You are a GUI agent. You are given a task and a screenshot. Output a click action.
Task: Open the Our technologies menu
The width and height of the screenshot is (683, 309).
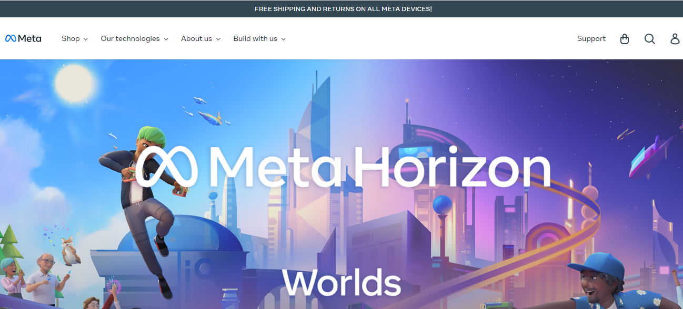pyautogui.click(x=135, y=38)
